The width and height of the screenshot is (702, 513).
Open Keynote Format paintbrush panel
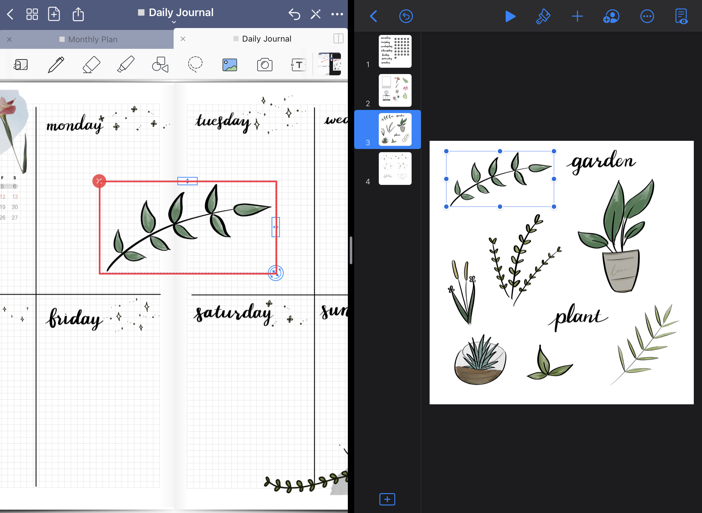click(x=543, y=16)
